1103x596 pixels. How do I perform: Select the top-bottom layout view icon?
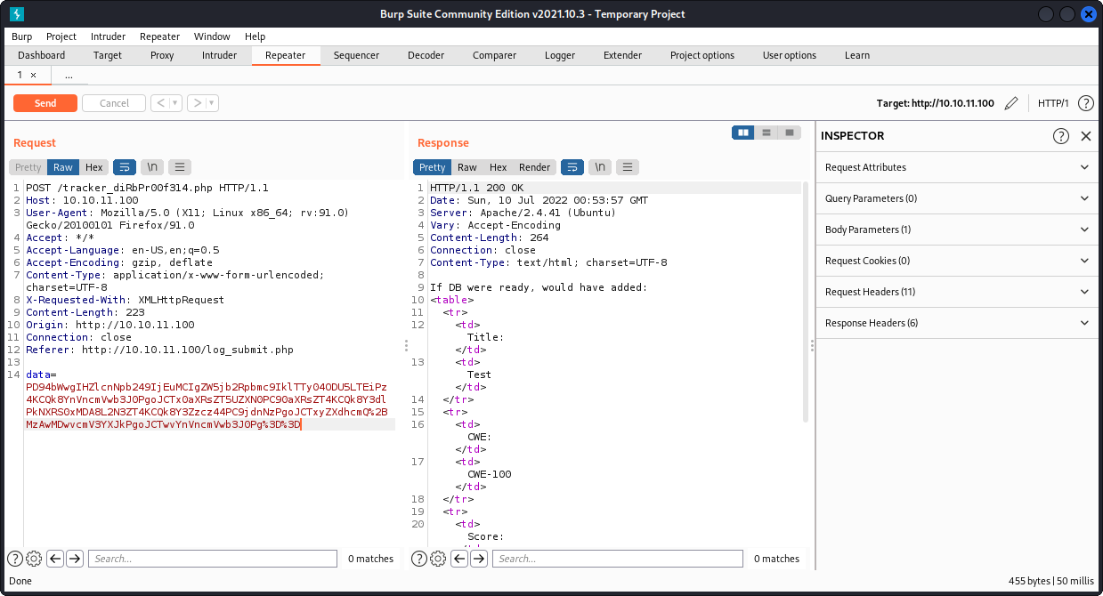point(766,133)
